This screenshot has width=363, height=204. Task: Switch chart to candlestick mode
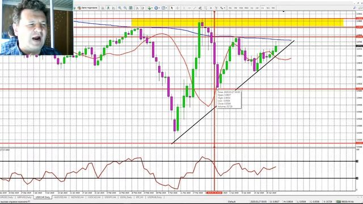(x=108, y=8)
